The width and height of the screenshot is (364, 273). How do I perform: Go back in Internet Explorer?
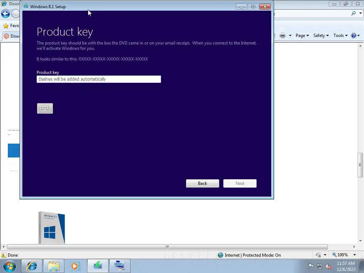[x=6, y=14]
